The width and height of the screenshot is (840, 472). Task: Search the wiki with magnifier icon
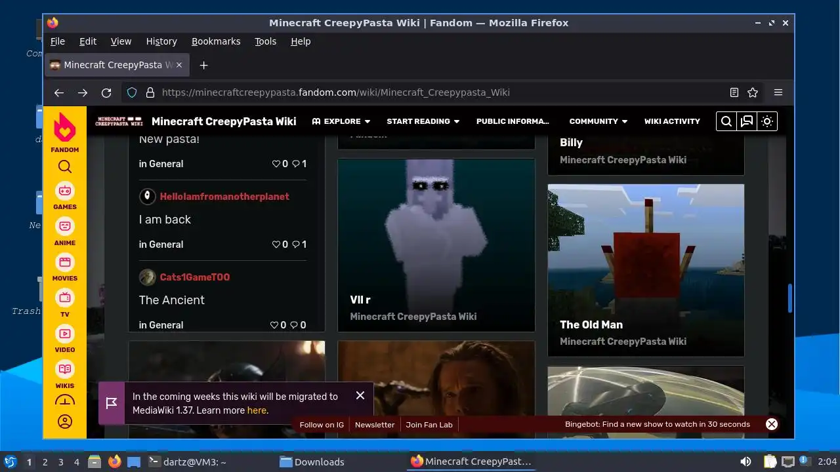(726, 121)
